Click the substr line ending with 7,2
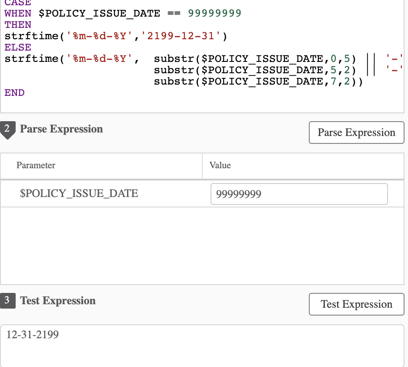The image size is (408, 367). (x=258, y=82)
